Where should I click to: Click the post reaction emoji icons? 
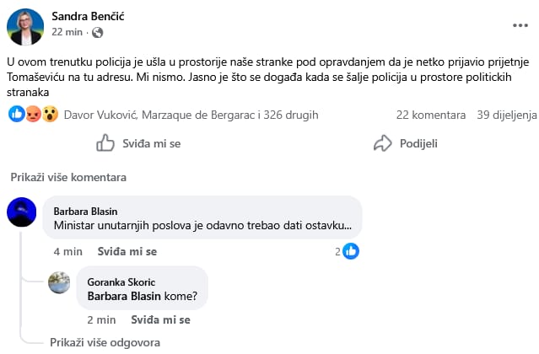[x=33, y=114]
